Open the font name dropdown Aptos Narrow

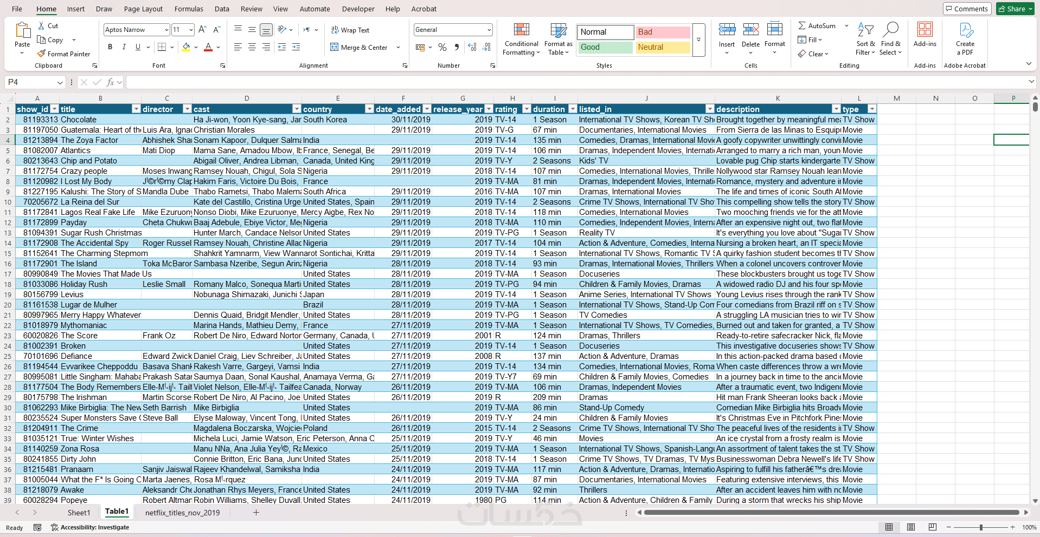coord(166,30)
